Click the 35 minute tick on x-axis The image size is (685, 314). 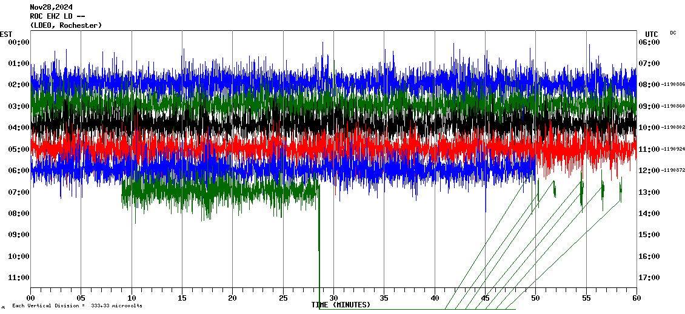pyautogui.click(x=384, y=298)
